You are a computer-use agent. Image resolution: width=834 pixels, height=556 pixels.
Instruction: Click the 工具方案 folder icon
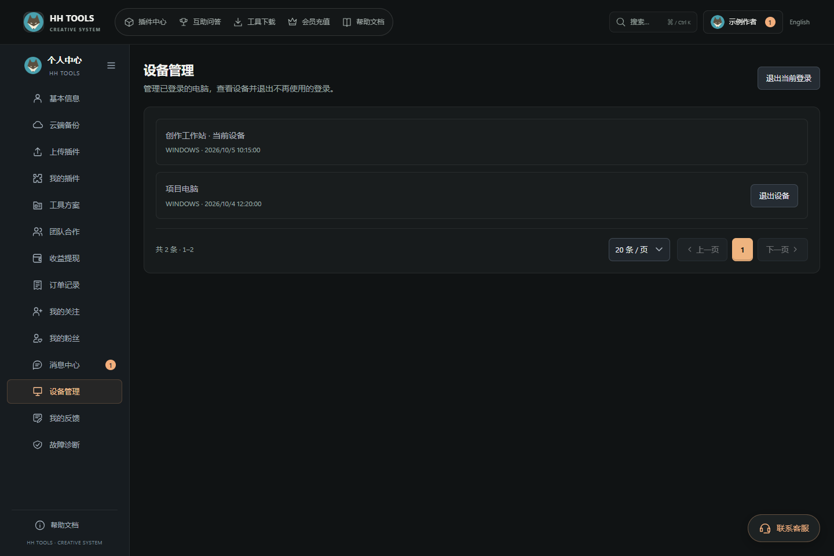pos(38,205)
